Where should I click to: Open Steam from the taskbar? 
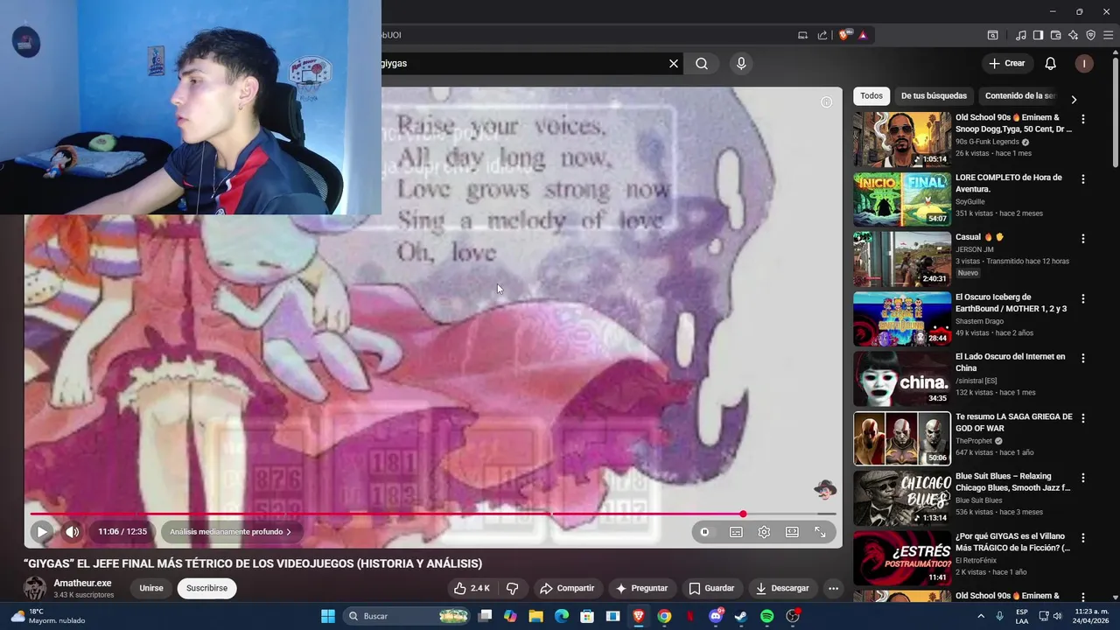pos(741,616)
